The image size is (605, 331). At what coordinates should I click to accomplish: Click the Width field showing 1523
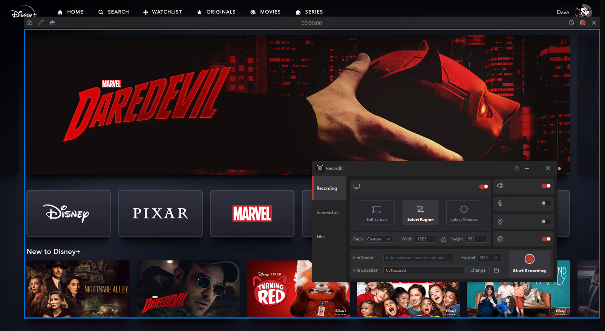(x=426, y=239)
